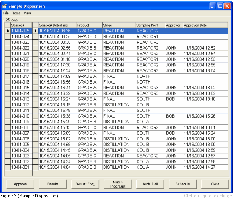Screen dimensions: 233x199
Task: Select sample 10-04-024
Action: pyautogui.click(x=21, y=36)
